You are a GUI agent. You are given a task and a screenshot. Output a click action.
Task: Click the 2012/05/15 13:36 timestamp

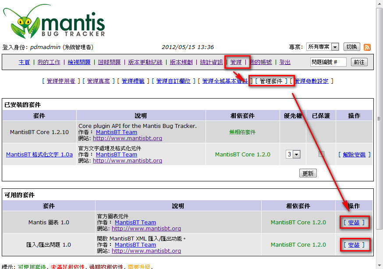click(x=188, y=47)
